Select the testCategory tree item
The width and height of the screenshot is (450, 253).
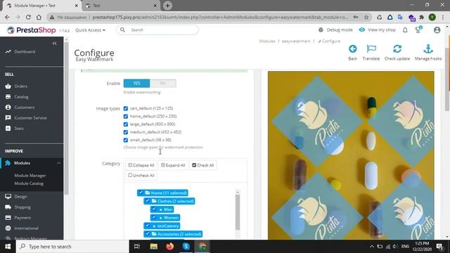[168, 226]
